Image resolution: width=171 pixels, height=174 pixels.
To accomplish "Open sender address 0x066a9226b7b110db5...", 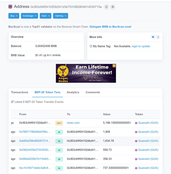I will (35, 159).
